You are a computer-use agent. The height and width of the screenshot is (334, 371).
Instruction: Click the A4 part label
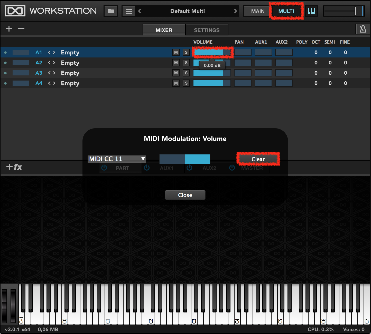click(39, 83)
